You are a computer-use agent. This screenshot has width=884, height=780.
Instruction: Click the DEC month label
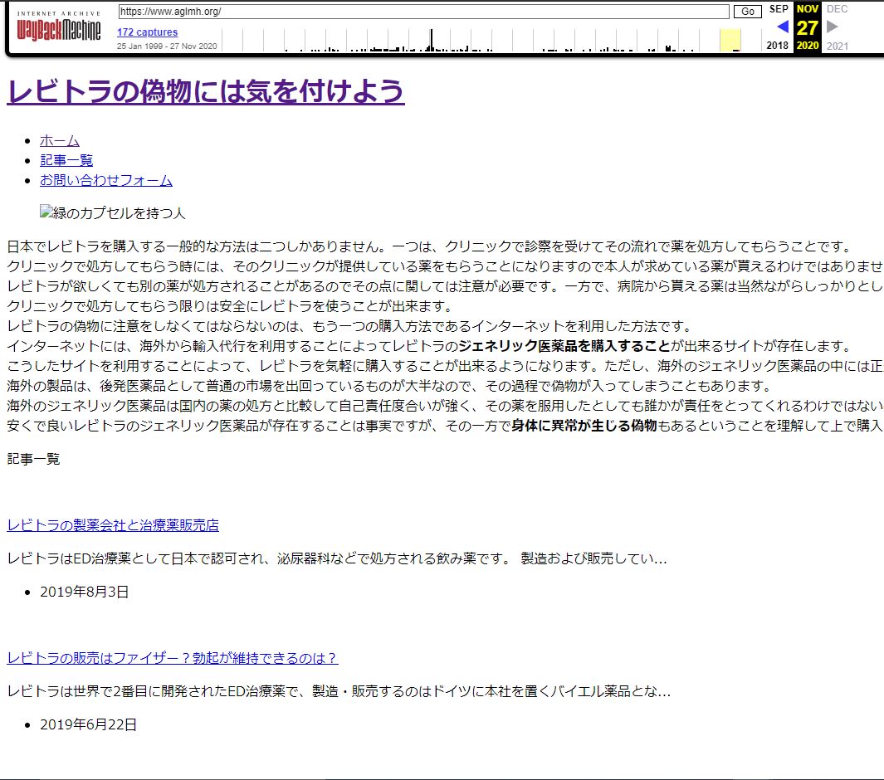click(x=837, y=9)
